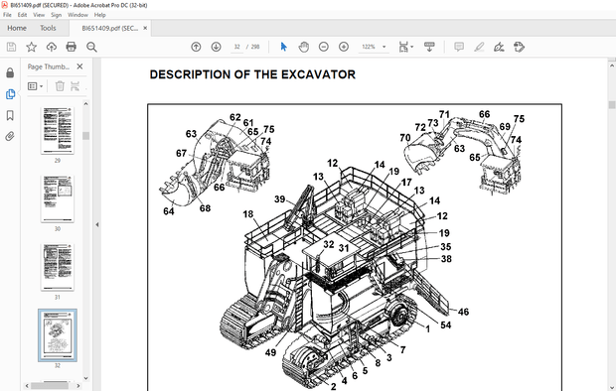Click the delete pages trash icon
Image resolution: width=616 pixels, height=391 pixels.
click(x=60, y=86)
